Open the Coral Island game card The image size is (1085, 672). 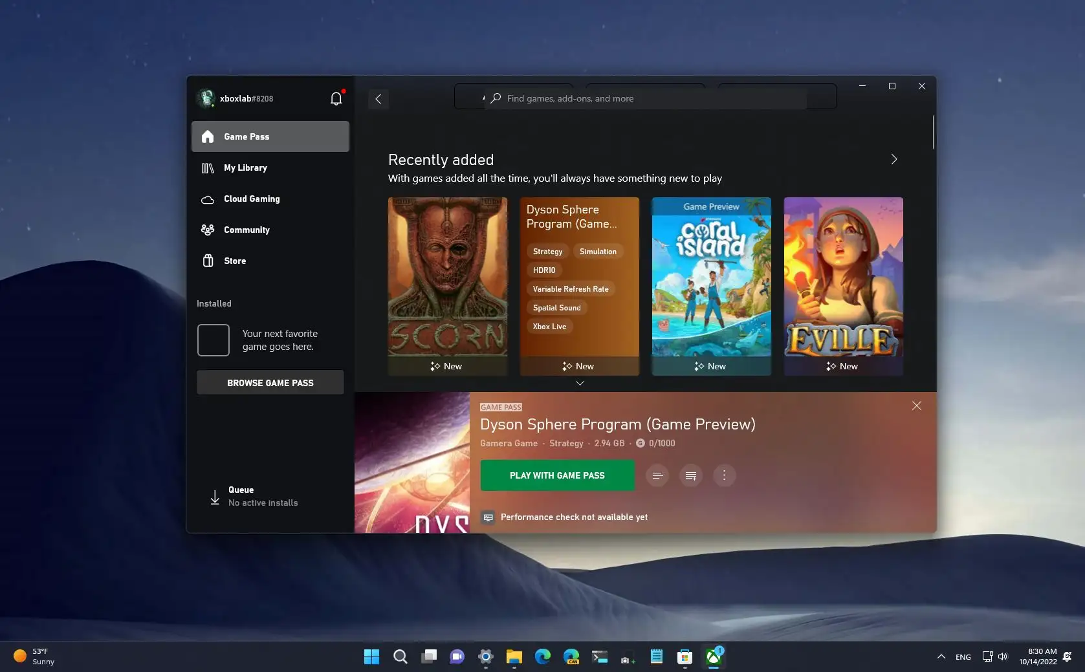(712, 286)
